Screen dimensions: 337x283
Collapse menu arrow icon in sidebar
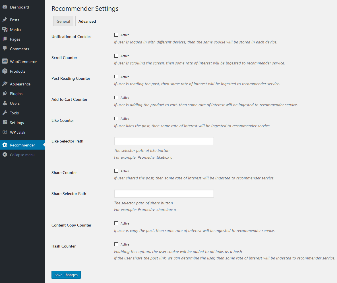coord(5,154)
